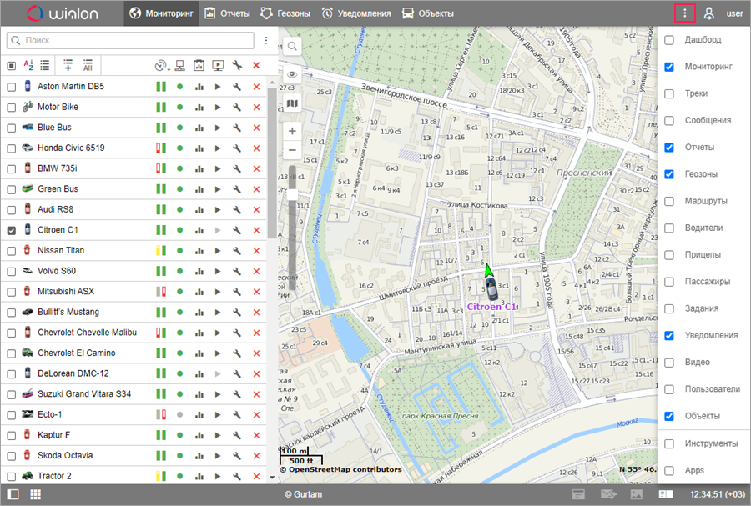Viewport: 751px width, 506px height.
Task: Enable Apps checkbox
Action: (x=669, y=471)
